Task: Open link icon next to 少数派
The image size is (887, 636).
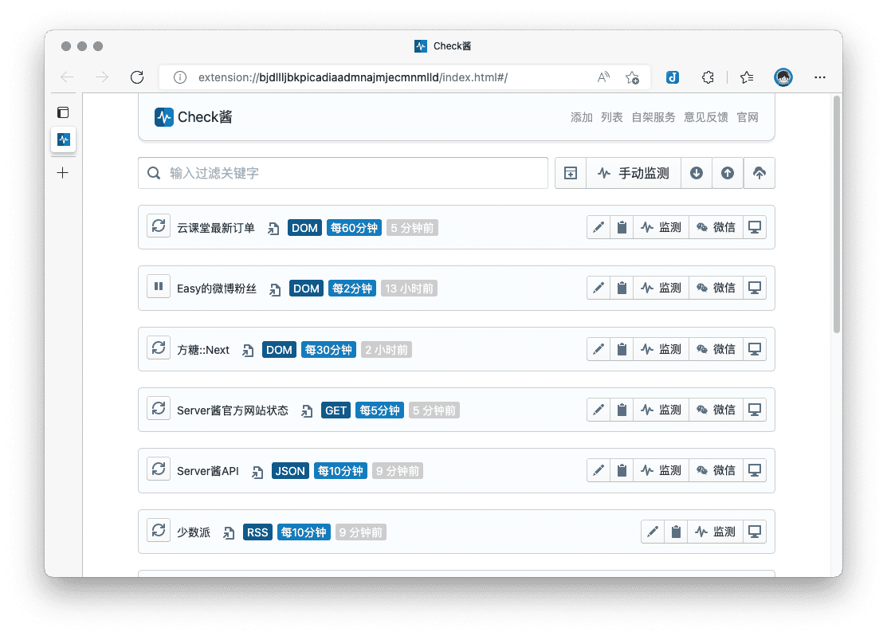Action: point(229,532)
